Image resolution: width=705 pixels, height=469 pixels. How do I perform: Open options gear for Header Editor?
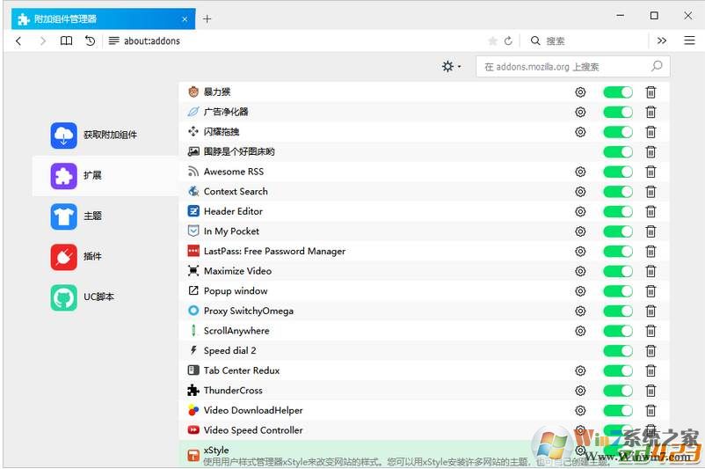click(x=580, y=211)
